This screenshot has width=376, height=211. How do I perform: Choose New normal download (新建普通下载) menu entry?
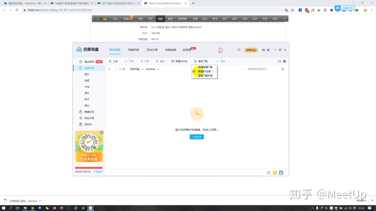click(x=205, y=67)
